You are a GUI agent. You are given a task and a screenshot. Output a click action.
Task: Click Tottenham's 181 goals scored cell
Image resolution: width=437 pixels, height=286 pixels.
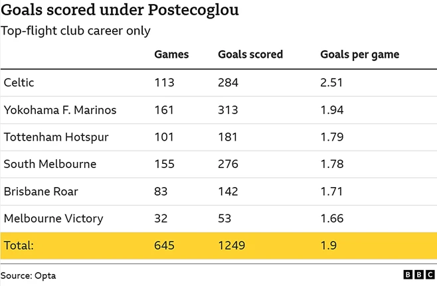point(227,137)
